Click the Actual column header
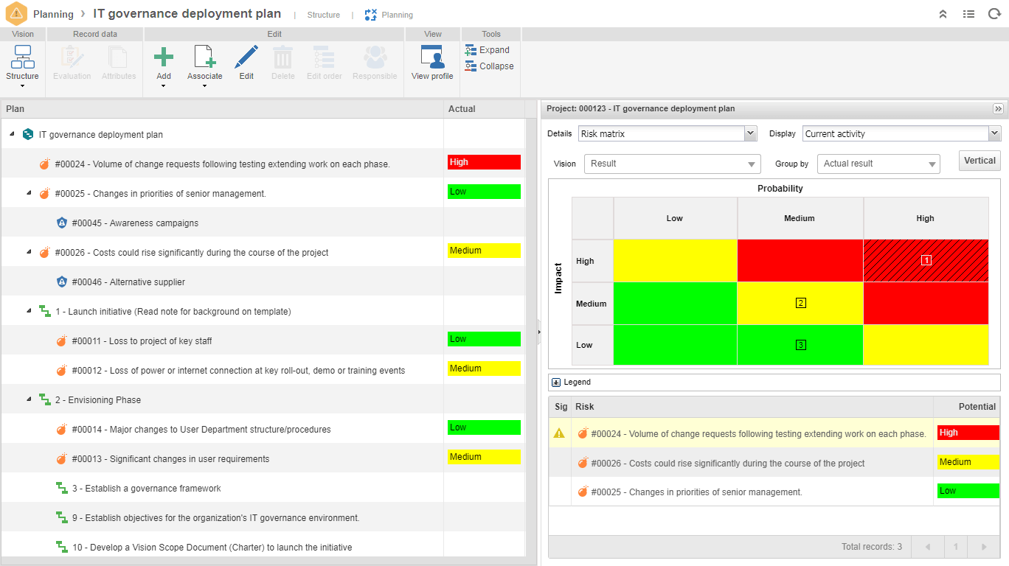 pos(484,109)
